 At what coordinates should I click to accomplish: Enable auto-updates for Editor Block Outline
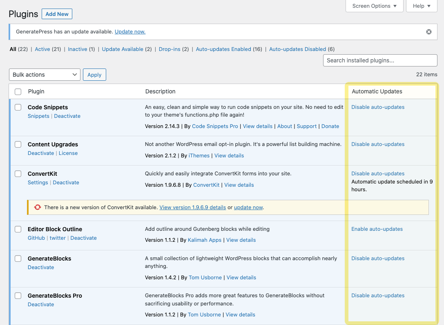tap(377, 229)
